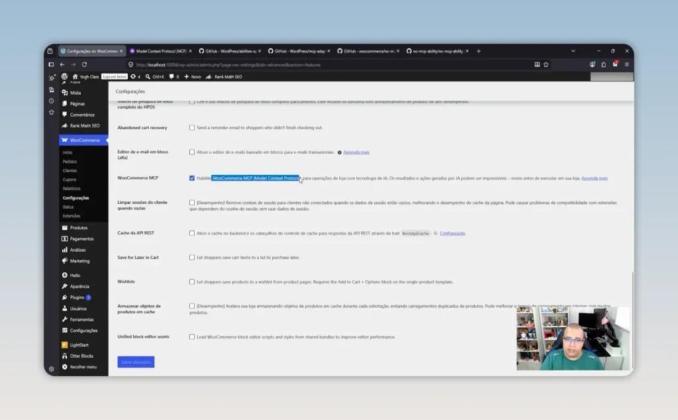
Task: Click the browser address bar URL
Action: coord(228,65)
